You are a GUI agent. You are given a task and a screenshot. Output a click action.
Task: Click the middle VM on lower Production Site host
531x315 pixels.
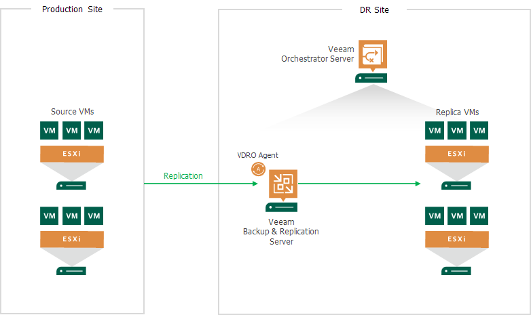coord(72,216)
